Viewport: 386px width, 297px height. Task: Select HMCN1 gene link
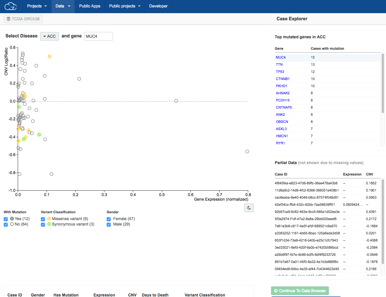282,136
